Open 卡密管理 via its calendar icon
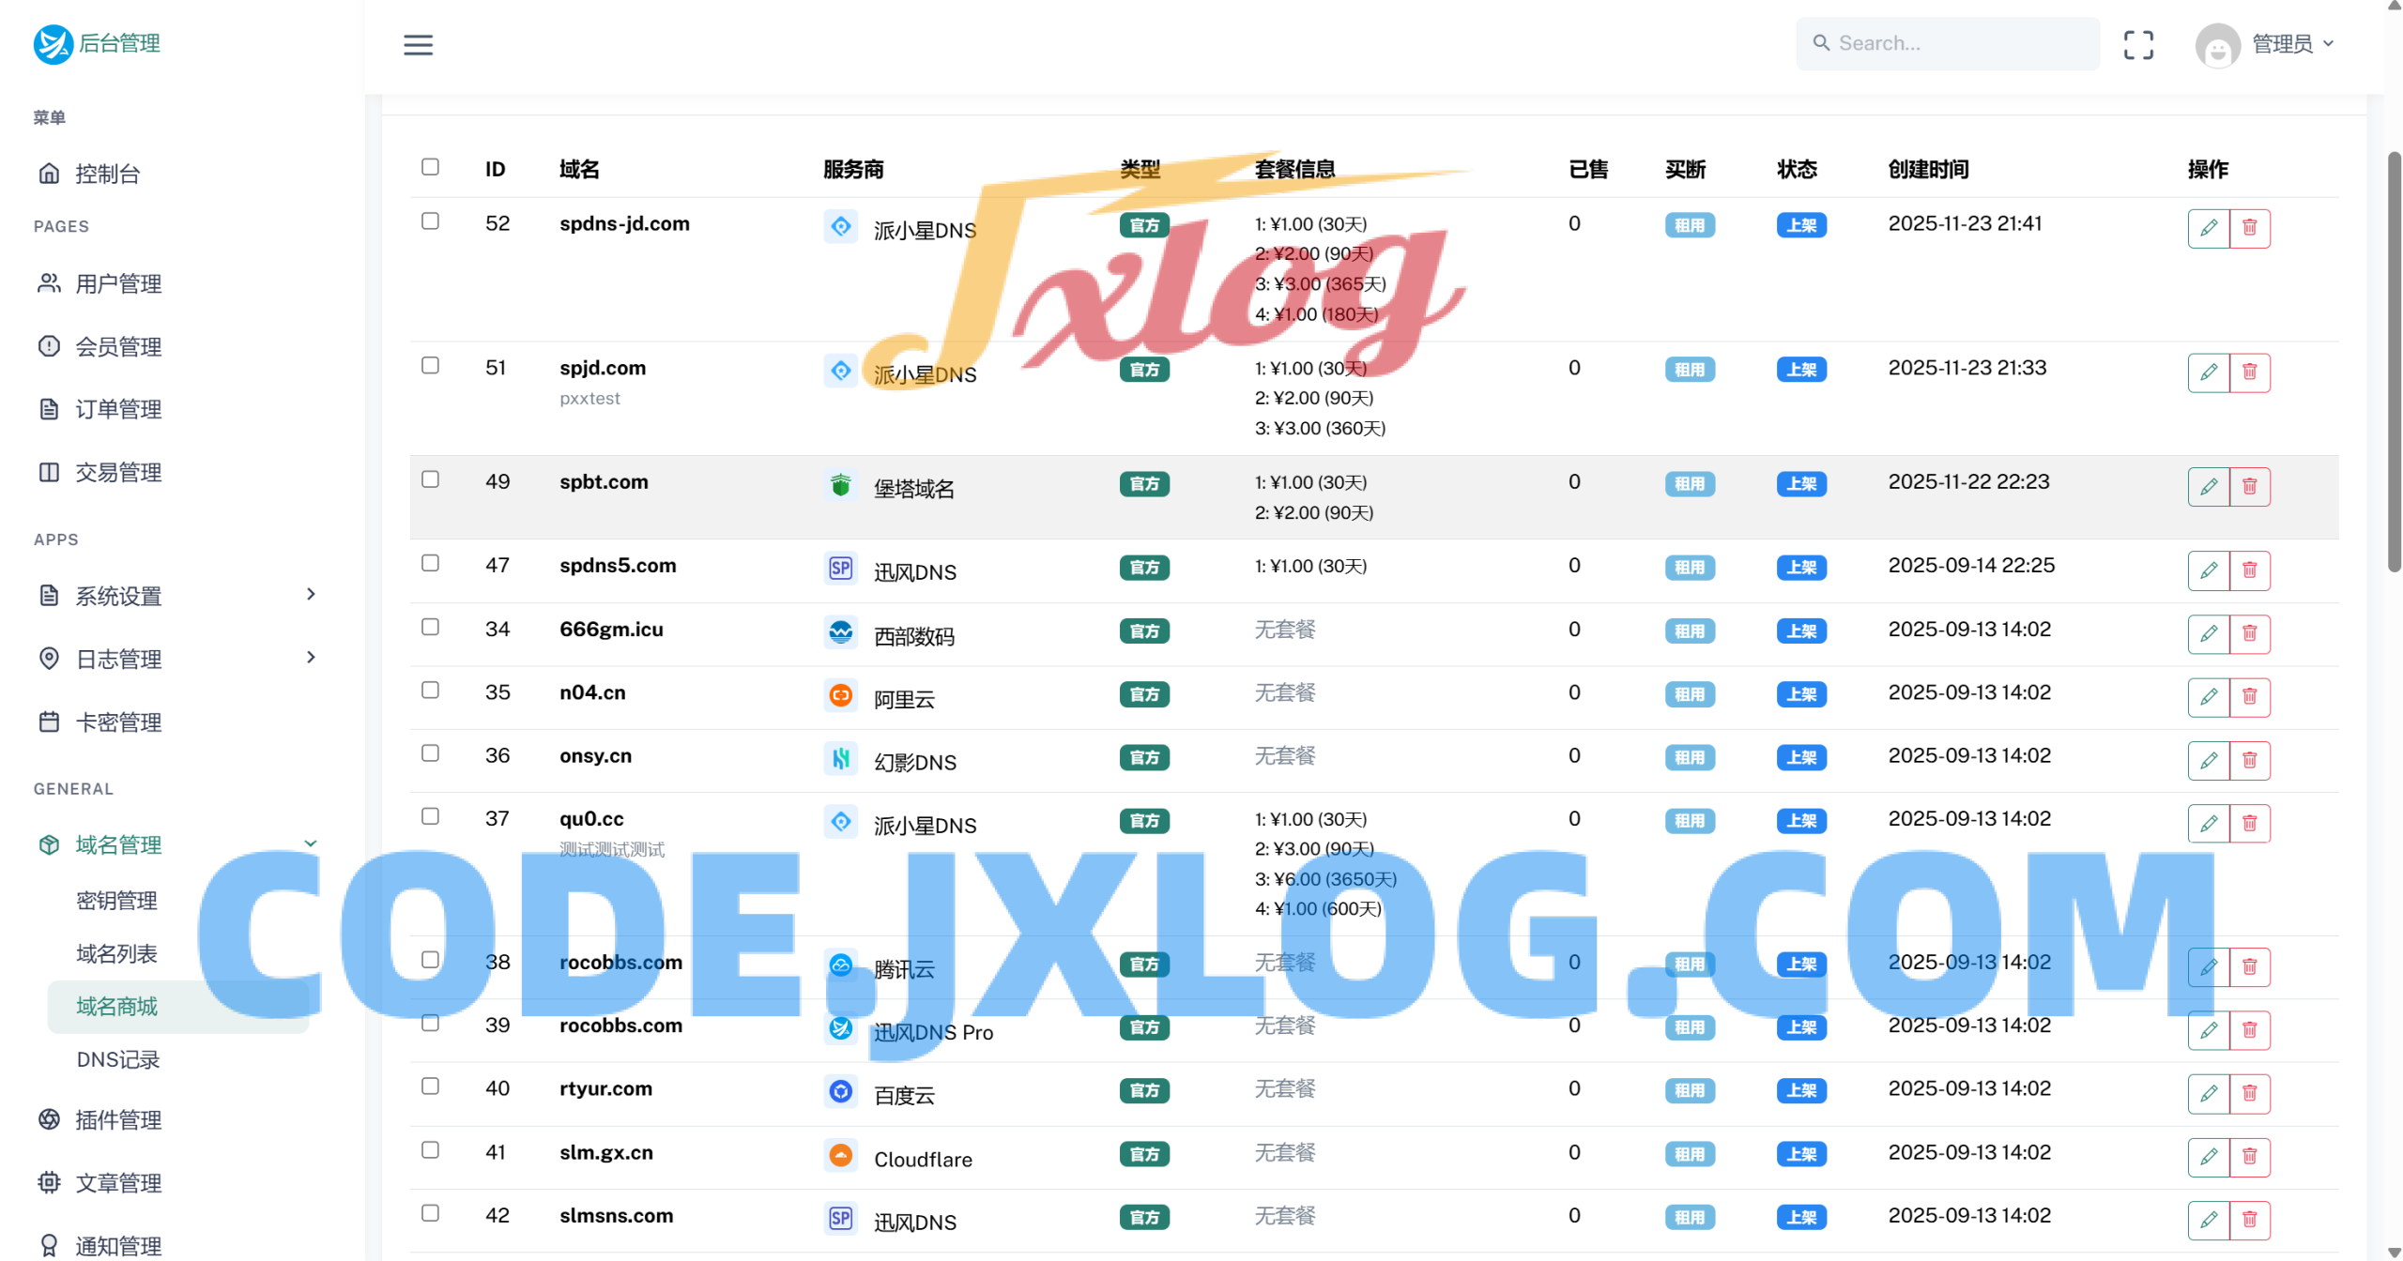 coord(49,722)
